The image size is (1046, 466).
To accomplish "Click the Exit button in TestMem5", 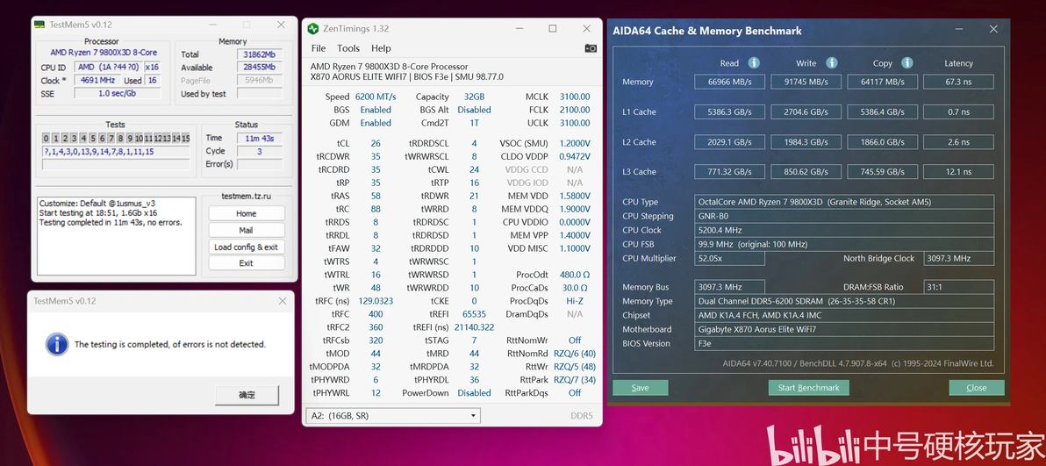I will point(247,263).
